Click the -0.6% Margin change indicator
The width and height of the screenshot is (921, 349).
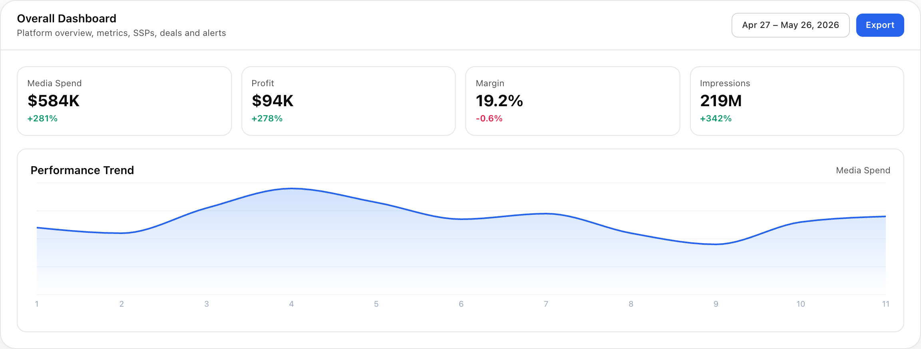pos(489,119)
